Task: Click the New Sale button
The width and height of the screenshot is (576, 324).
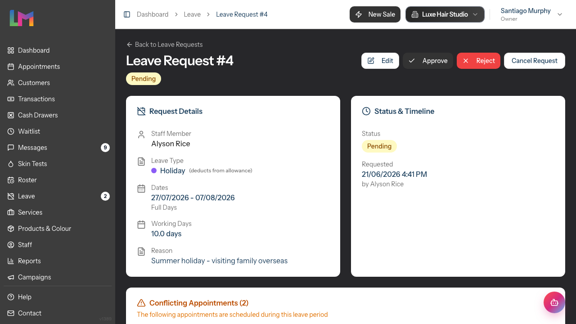Action: 375,14
